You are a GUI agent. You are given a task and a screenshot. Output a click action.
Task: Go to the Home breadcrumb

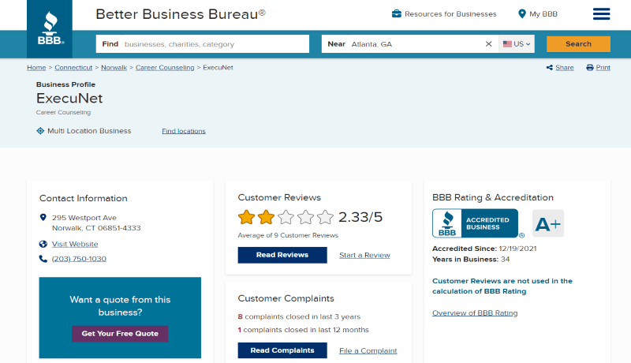point(36,68)
